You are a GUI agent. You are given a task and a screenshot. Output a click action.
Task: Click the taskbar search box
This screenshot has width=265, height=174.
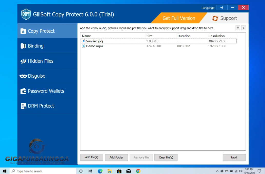43,171
